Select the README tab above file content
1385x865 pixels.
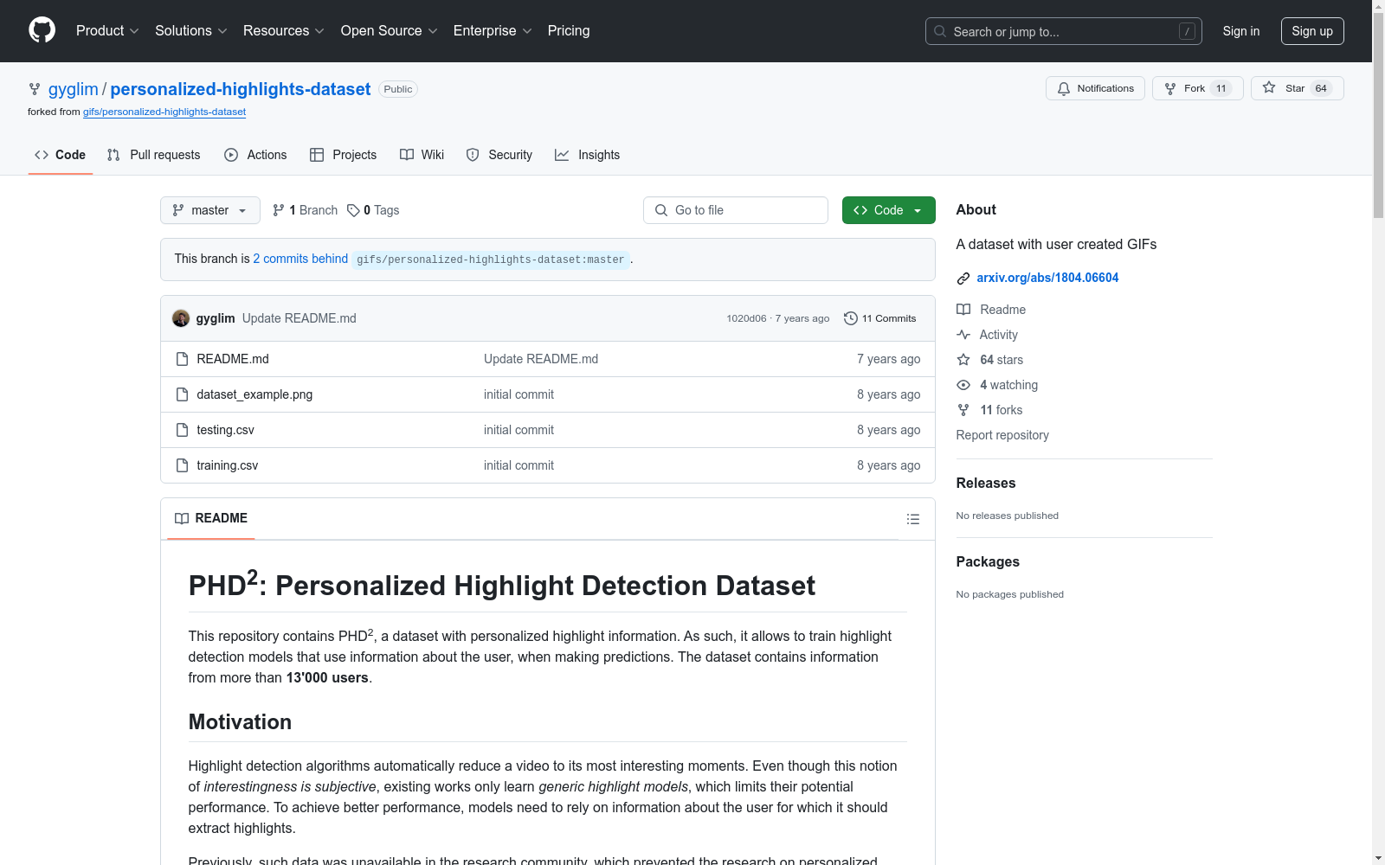pyautogui.click(x=211, y=518)
